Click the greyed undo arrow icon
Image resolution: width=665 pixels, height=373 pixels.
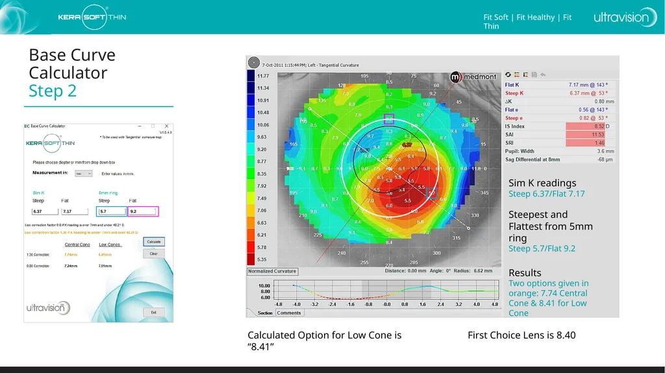[543, 75]
